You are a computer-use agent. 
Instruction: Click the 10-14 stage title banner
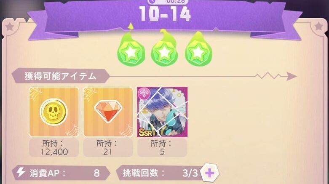(x=165, y=13)
